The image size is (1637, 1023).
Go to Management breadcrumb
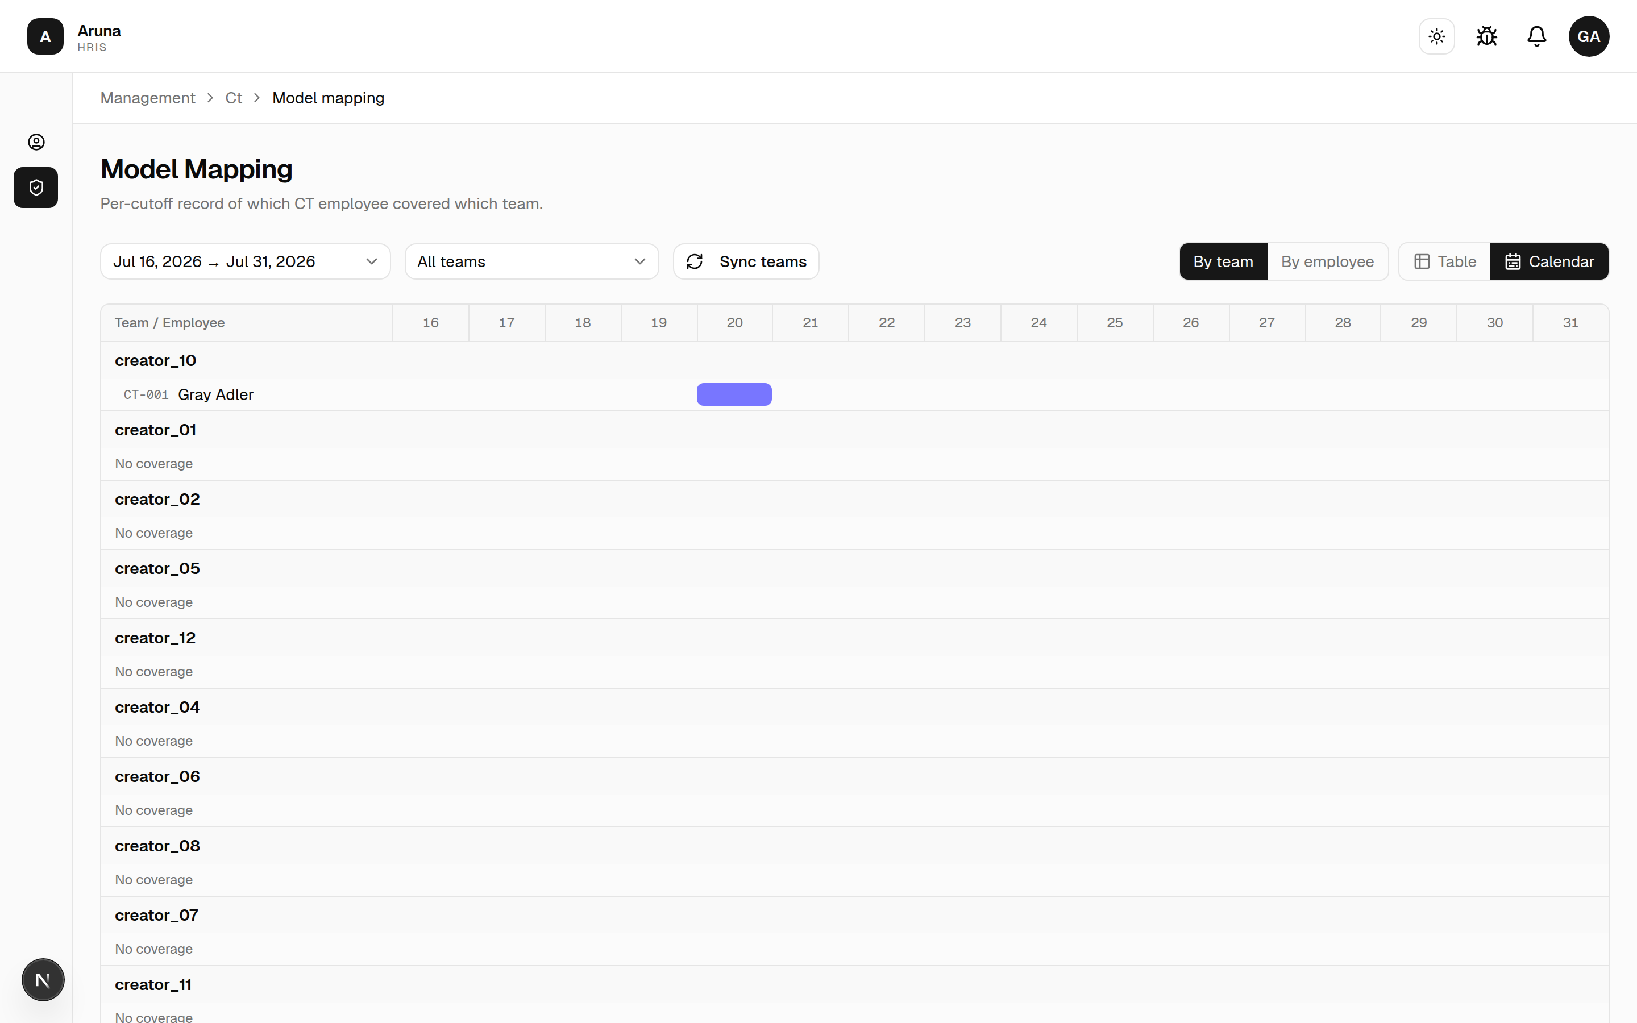(x=147, y=98)
